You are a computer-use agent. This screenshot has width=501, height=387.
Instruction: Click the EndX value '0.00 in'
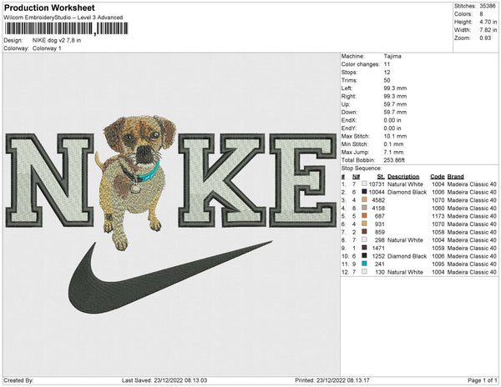click(x=392, y=120)
